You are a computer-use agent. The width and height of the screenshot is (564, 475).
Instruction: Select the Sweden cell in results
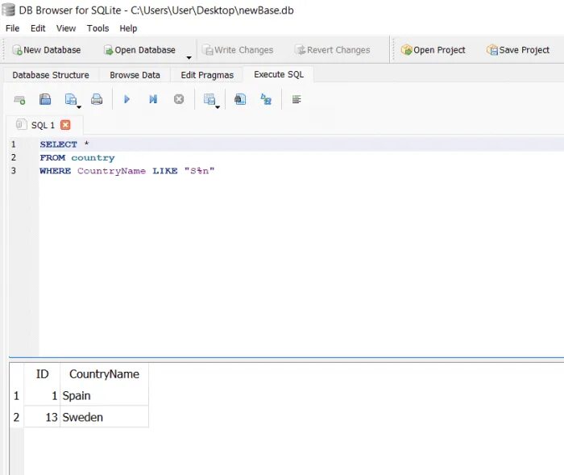click(x=104, y=417)
